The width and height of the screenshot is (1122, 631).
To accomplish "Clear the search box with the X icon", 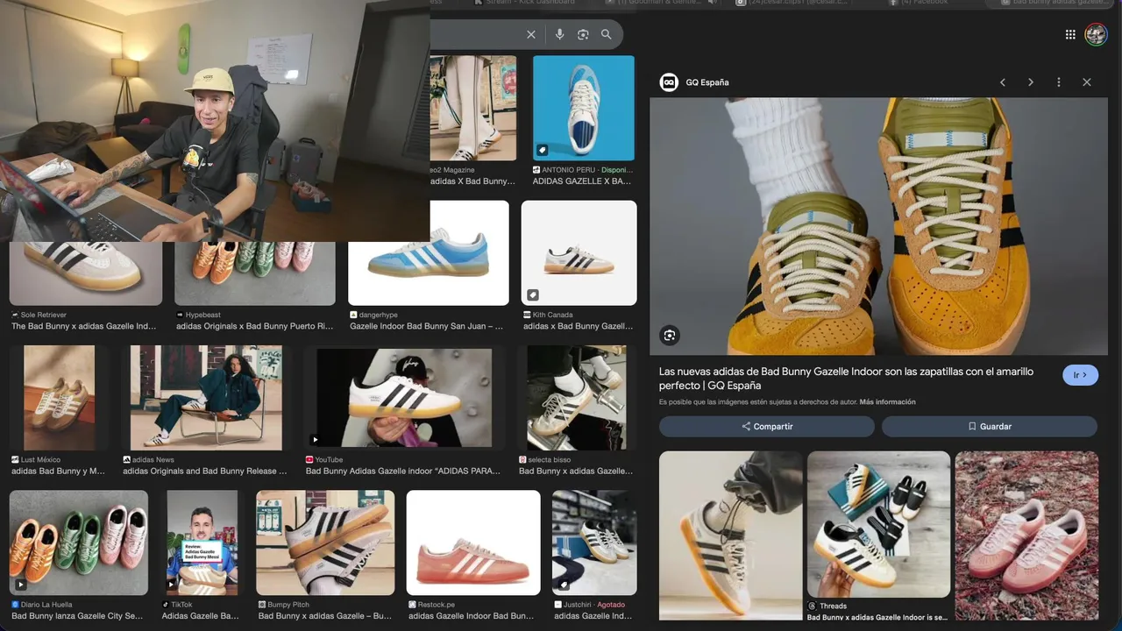I will click(x=531, y=34).
